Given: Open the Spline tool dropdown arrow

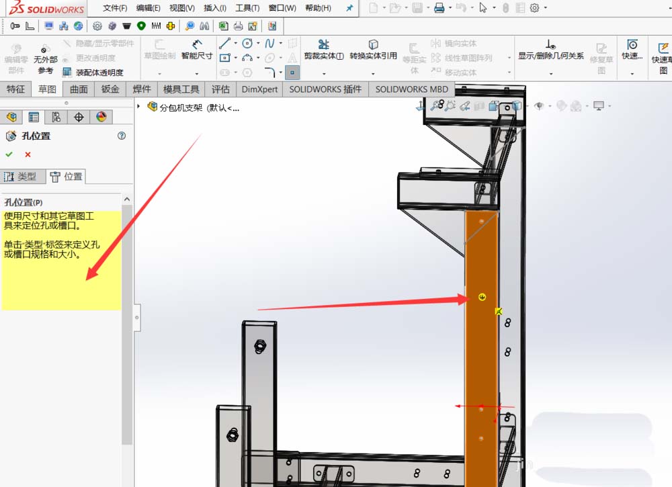Looking at the screenshot, I should (281, 43).
